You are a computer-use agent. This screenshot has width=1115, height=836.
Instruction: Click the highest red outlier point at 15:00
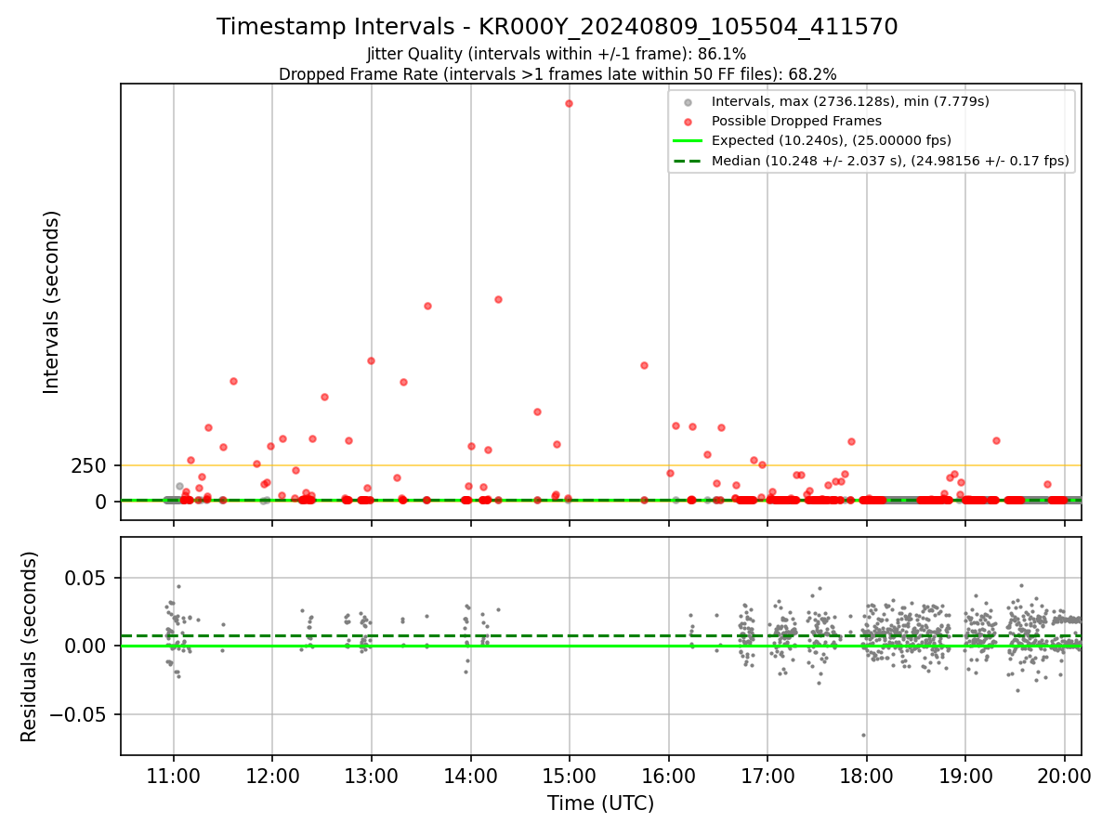(x=569, y=103)
